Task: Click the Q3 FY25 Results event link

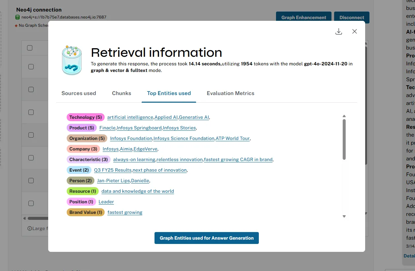Action: 113,170
